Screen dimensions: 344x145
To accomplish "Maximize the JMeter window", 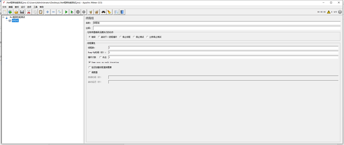I will coord(331,2).
